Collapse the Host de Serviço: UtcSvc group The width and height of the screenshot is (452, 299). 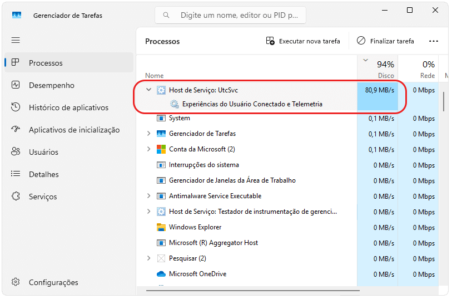[149, 90]
